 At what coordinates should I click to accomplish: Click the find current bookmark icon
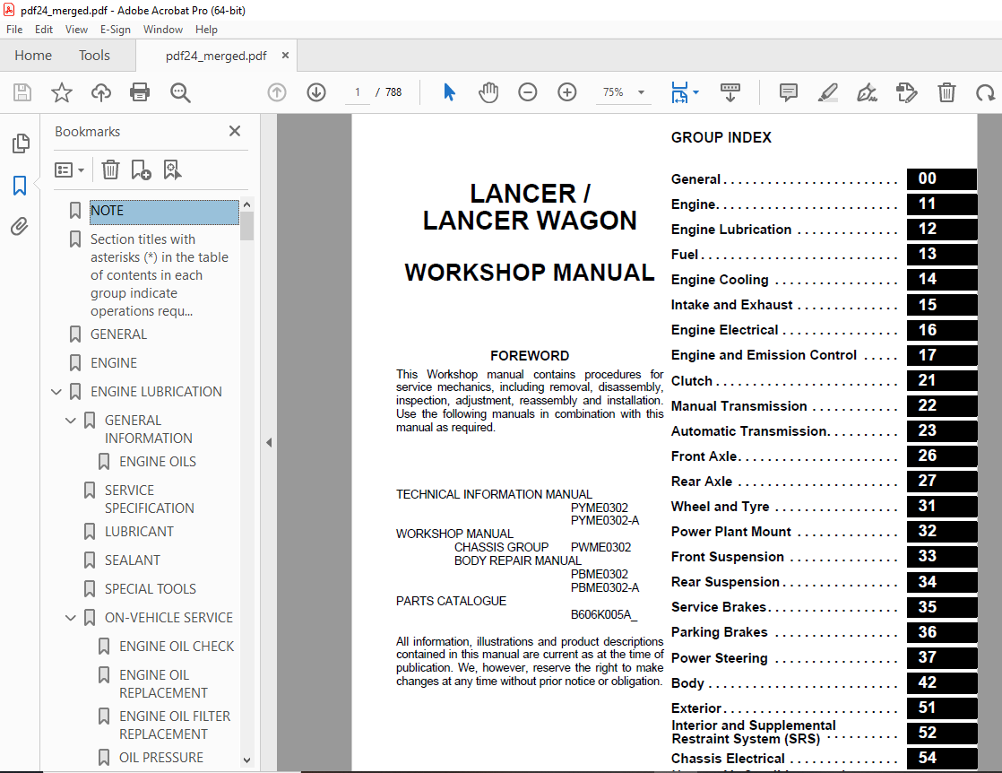coord(172,170)
